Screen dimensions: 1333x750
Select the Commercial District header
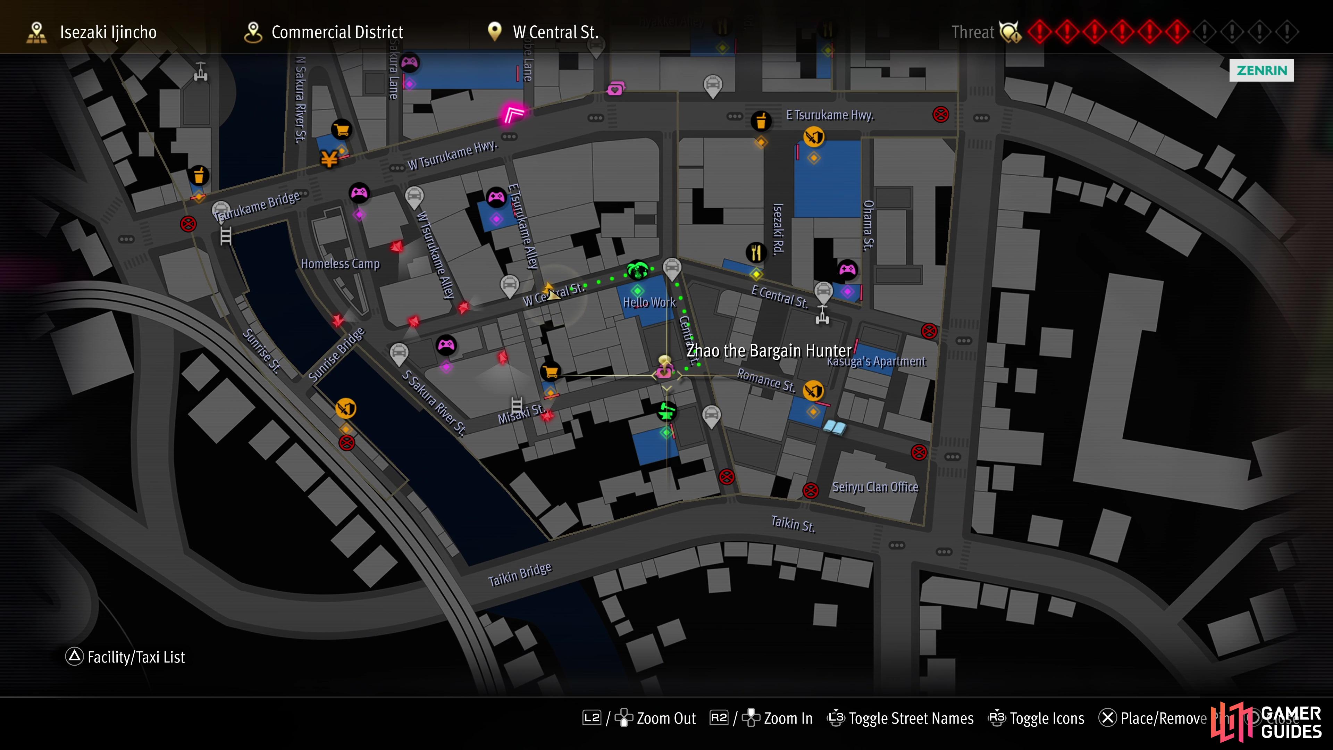tap(324, 32)
